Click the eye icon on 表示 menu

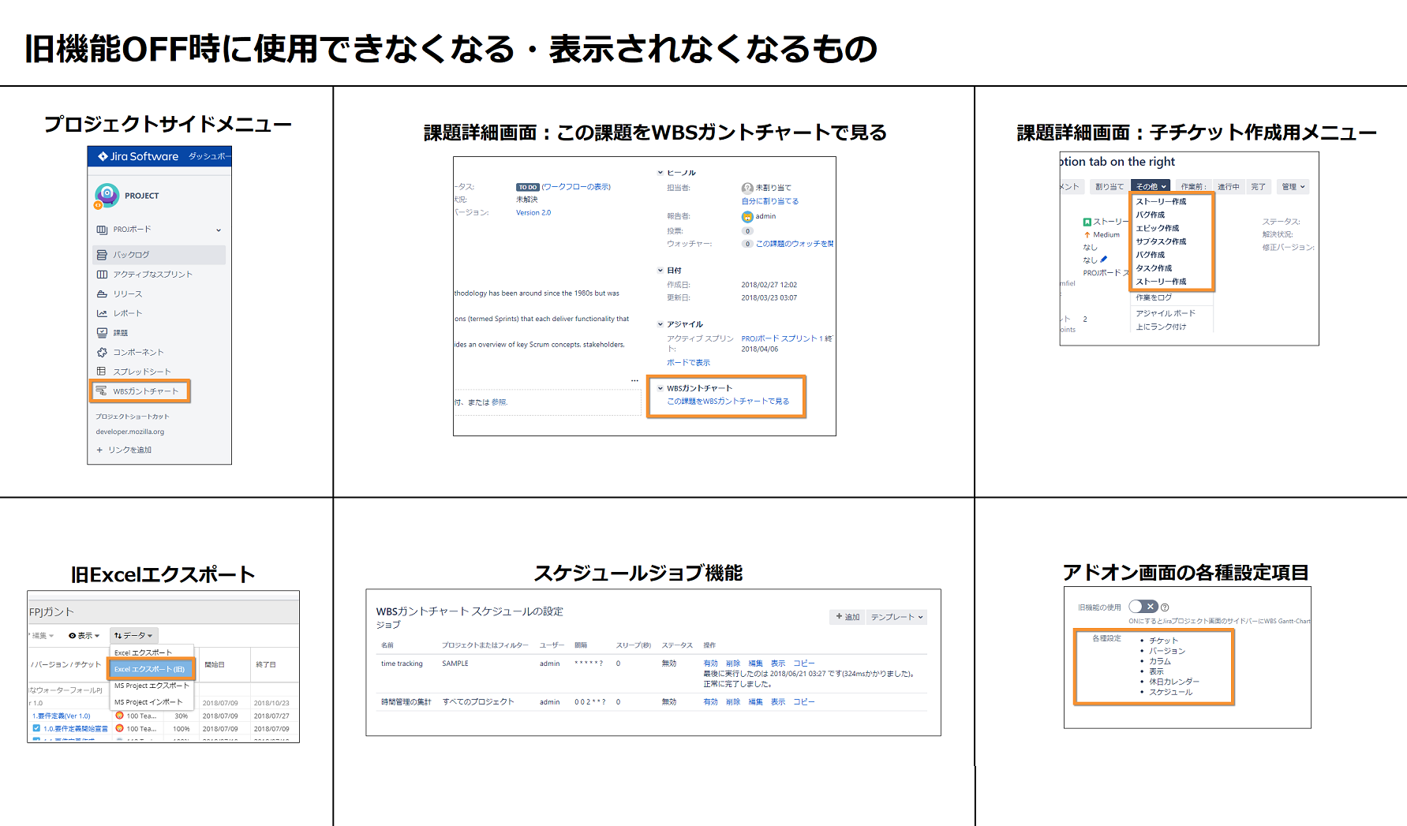pos(73,636)
